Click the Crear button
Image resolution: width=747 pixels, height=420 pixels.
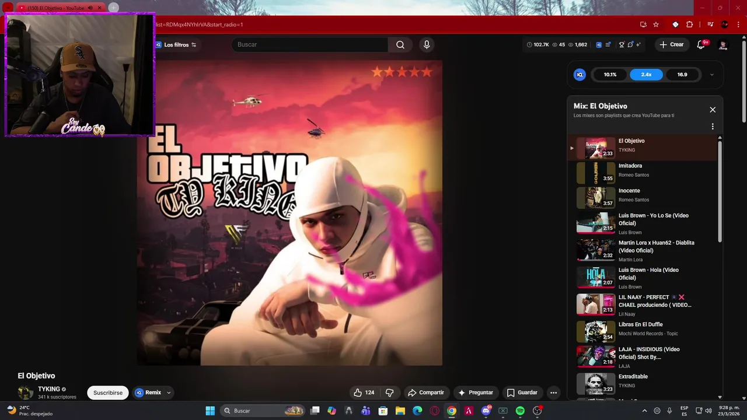(672, 45)
